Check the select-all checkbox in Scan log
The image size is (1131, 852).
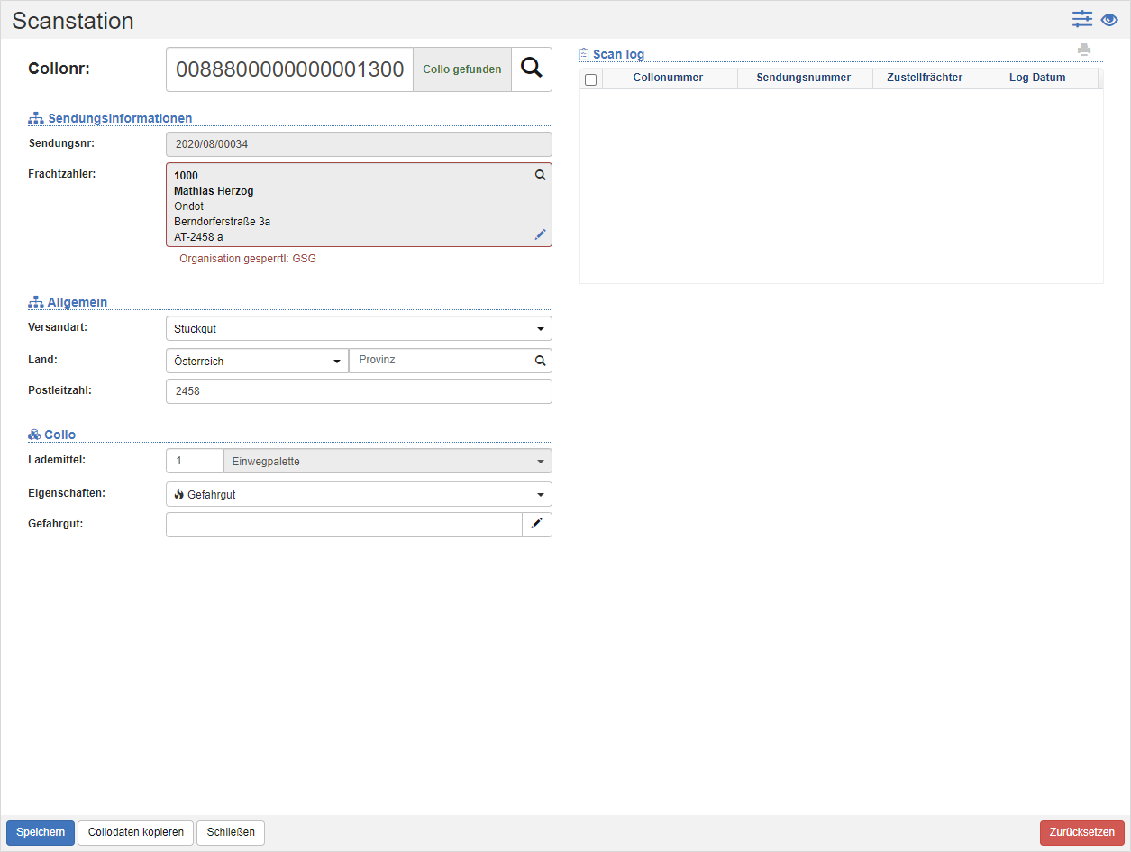[x=591, y=79]
